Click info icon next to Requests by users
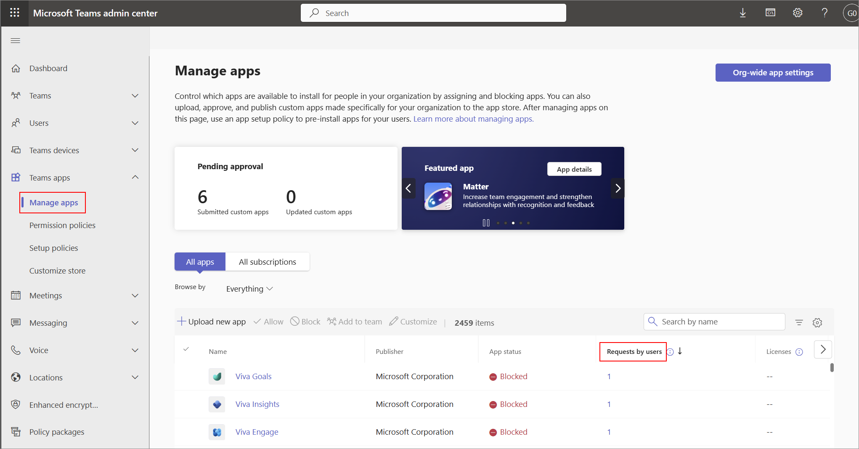The image size is (859, 449). [x=670, y=352]
